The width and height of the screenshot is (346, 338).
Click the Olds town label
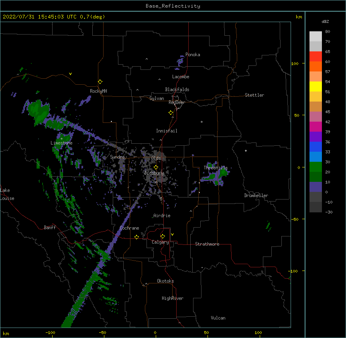coord(156,158)
